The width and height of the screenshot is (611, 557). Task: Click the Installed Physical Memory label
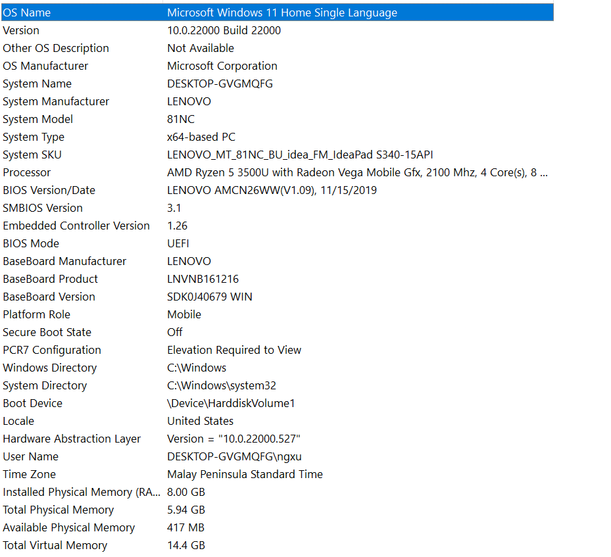click(x=82, y=493)
